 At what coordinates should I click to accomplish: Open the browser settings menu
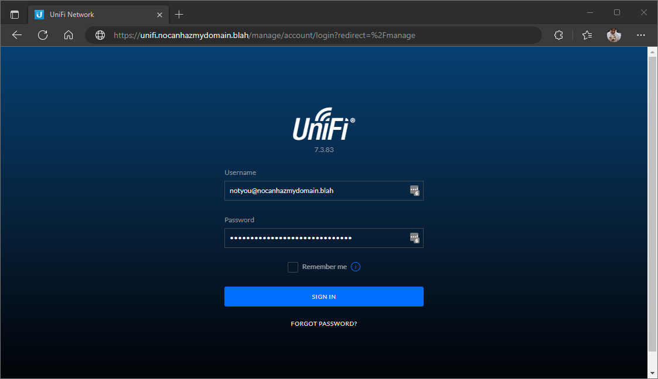[641, 35]
